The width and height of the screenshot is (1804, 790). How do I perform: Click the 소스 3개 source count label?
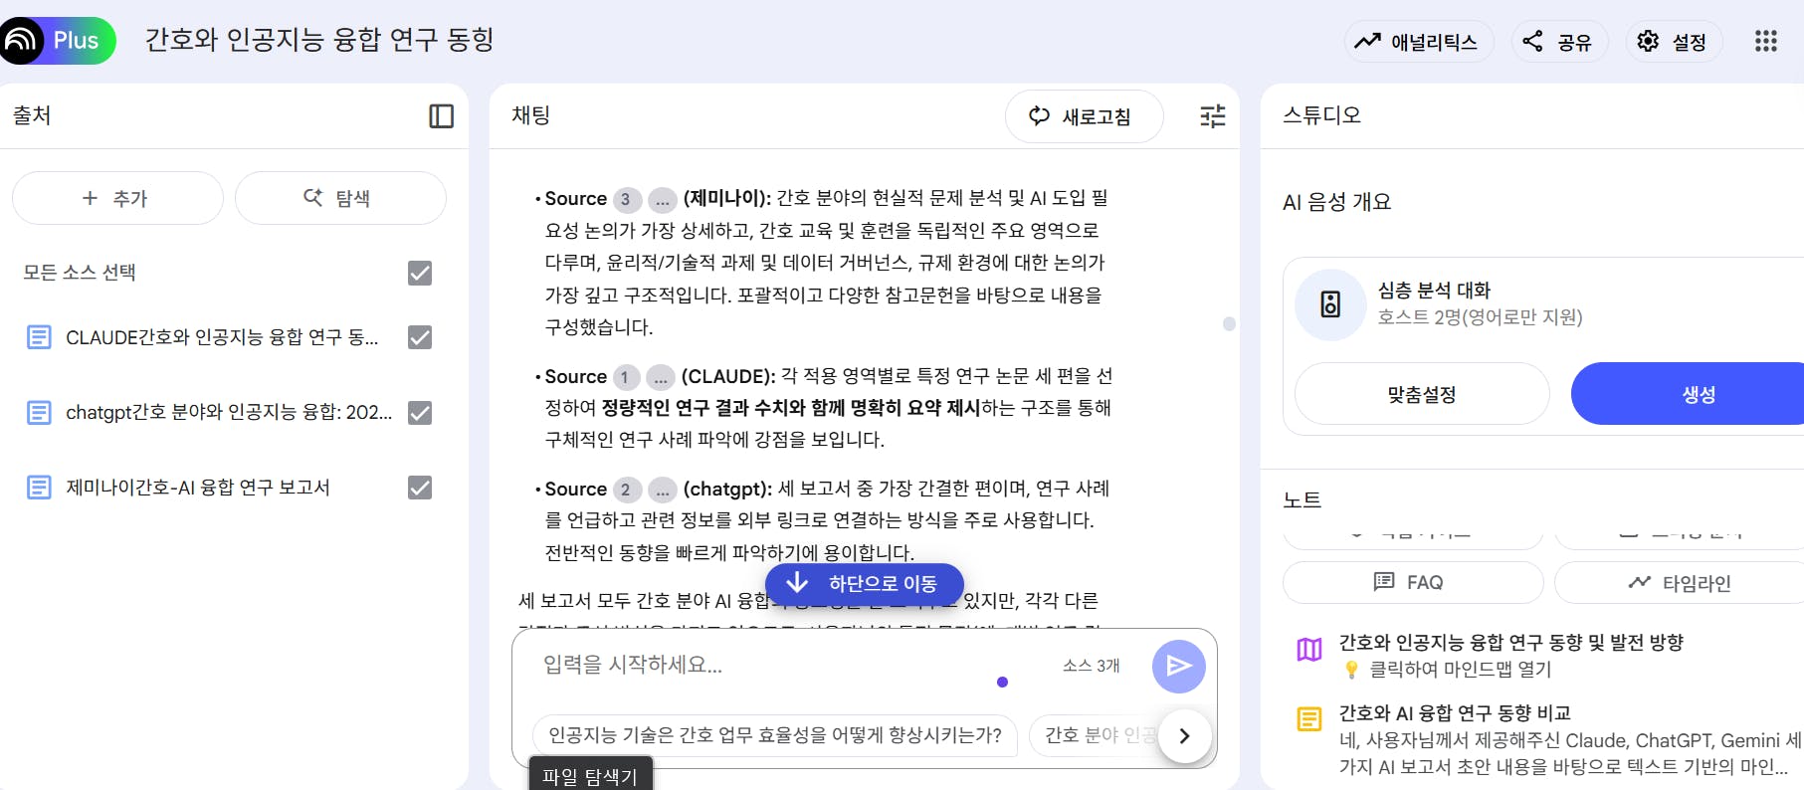tap(1091, 666)
